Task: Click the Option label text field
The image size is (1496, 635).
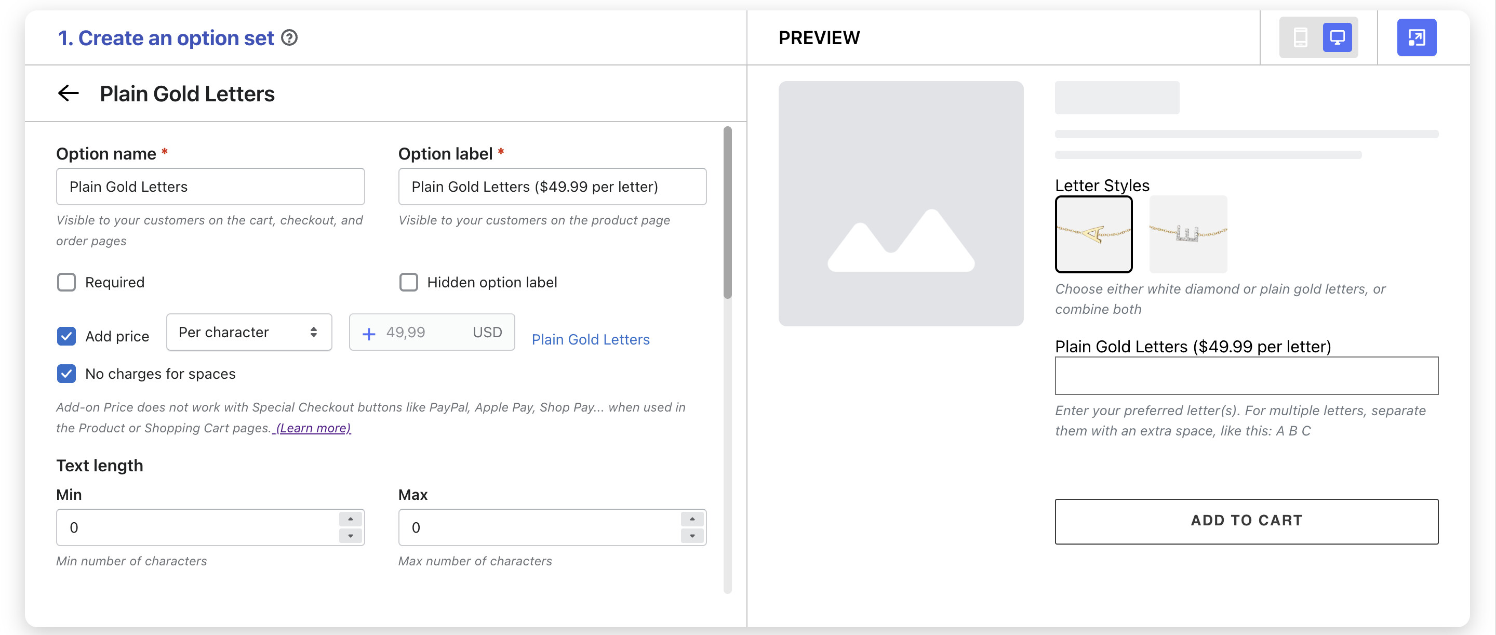Action: (552, 187)
